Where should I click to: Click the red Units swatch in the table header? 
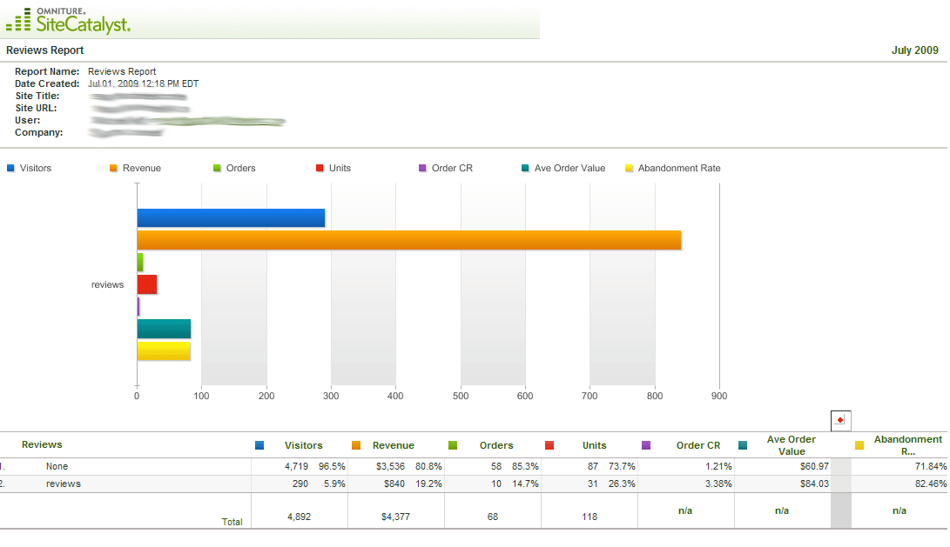549,445
